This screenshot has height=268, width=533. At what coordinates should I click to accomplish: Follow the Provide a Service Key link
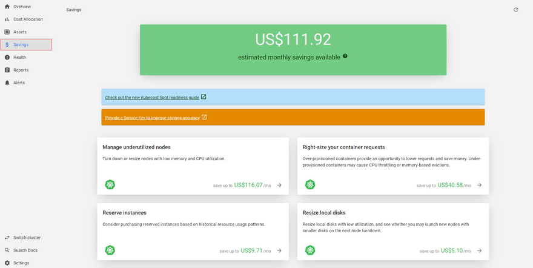point(152,118)
